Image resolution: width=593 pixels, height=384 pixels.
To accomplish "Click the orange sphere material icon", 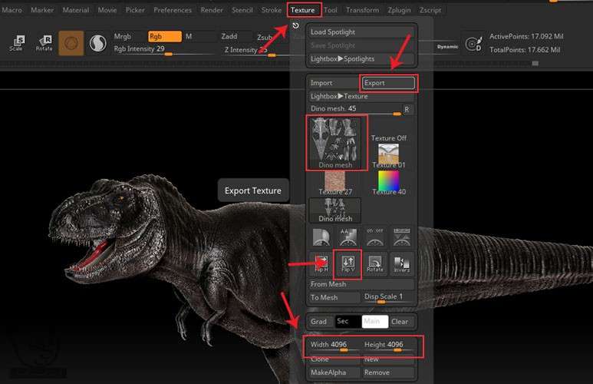I will tap(71, 44).
